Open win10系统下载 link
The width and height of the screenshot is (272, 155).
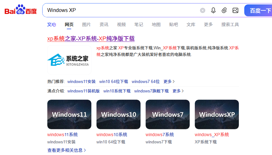117,91
